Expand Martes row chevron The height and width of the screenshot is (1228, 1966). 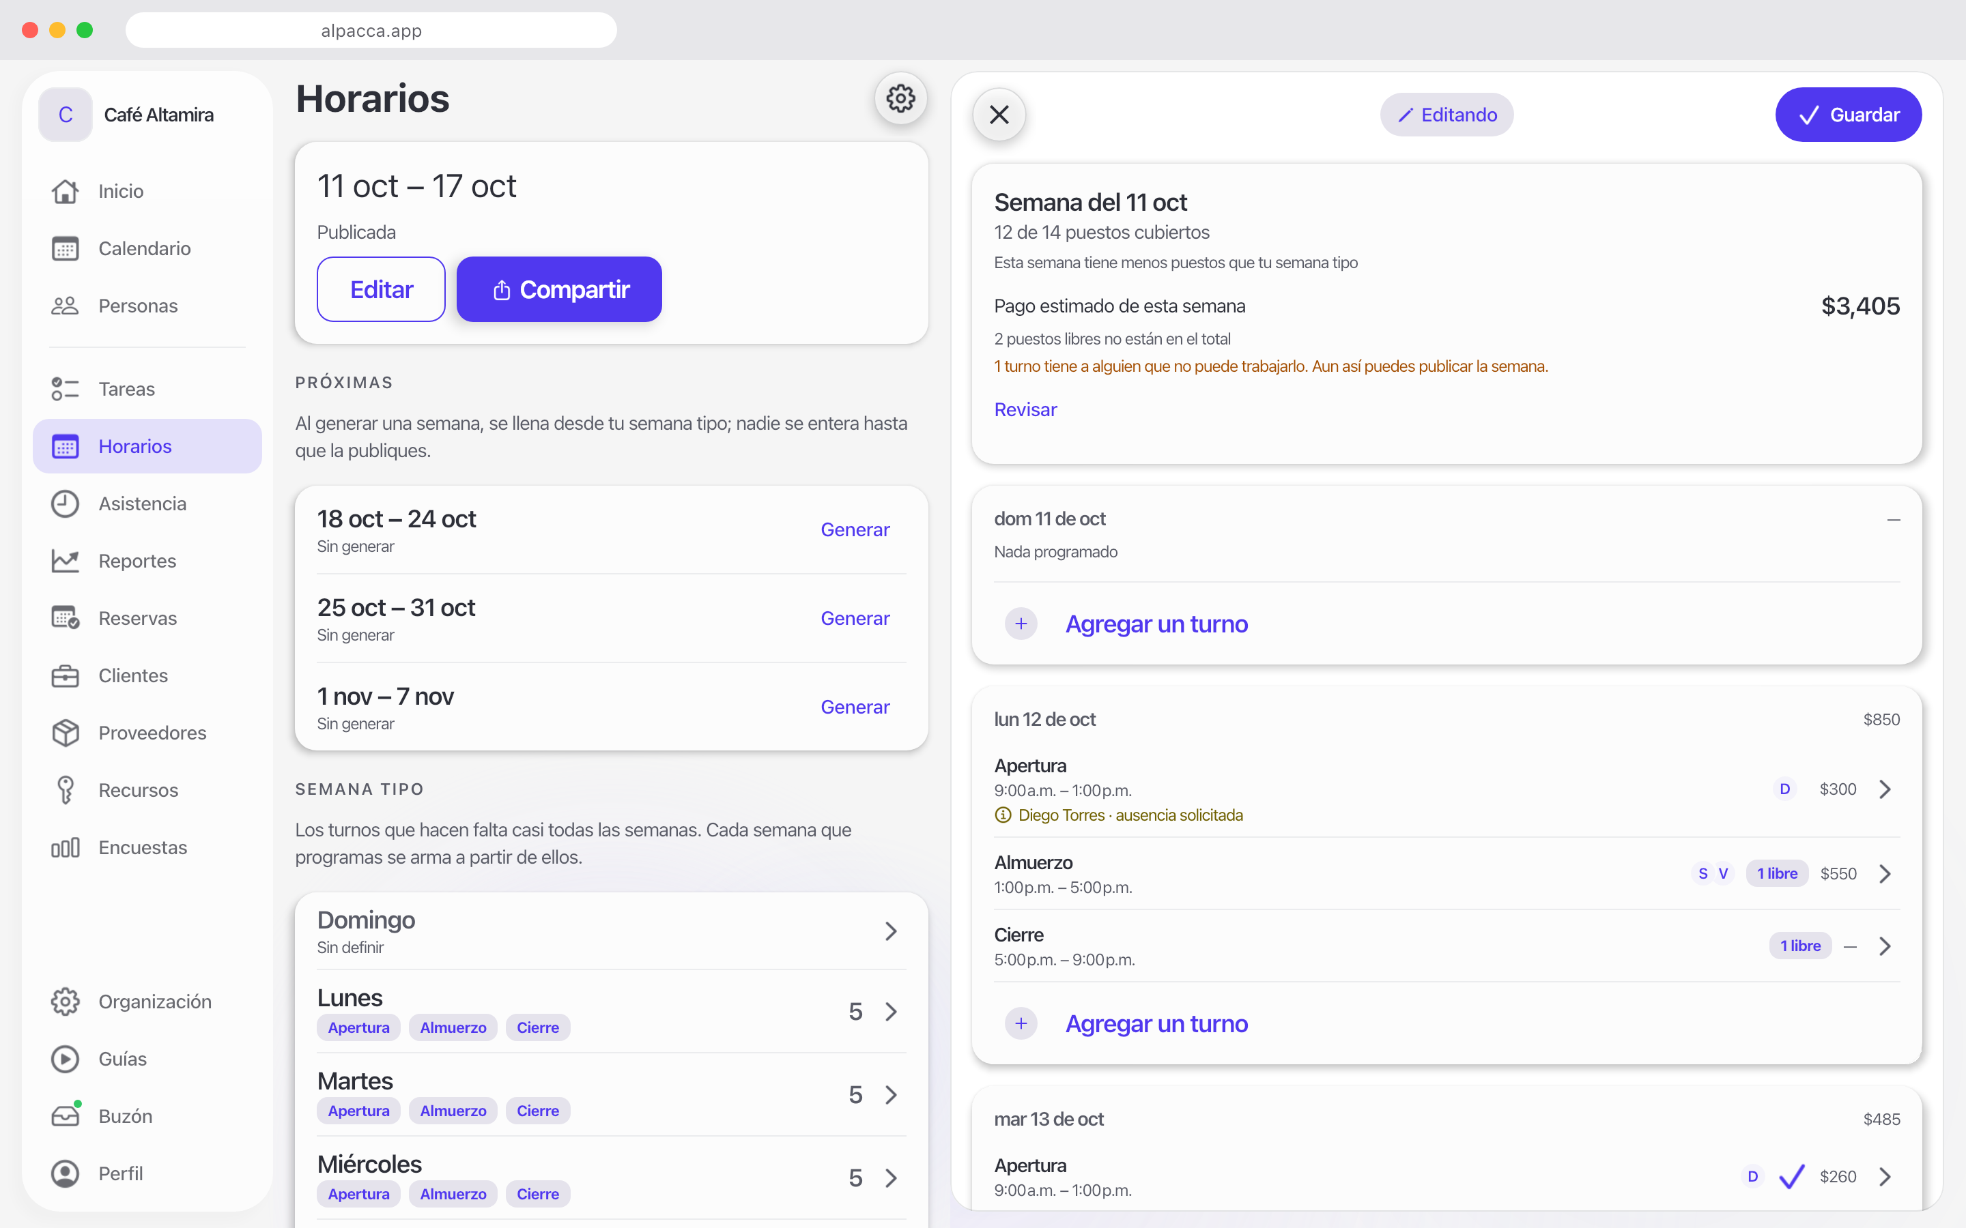coord(892,1095)
